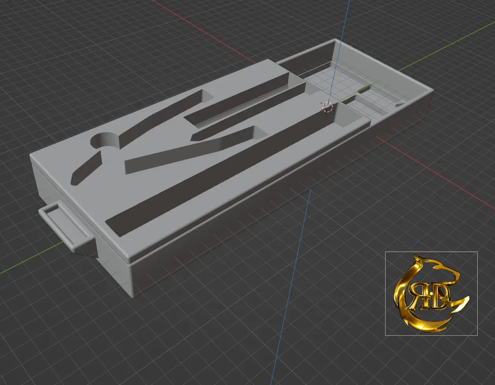Click the red-white 3D cursor
495x385 pixels.
(327, 106)
